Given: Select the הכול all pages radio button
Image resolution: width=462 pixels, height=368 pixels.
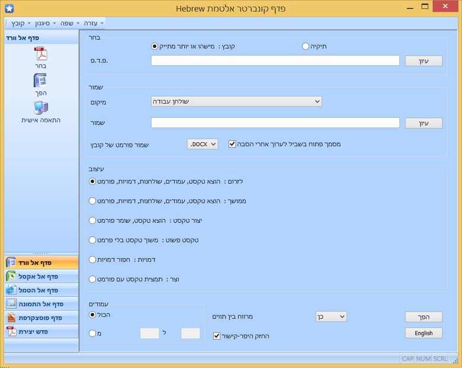Looking at the screenshot, I should point(92,315).
